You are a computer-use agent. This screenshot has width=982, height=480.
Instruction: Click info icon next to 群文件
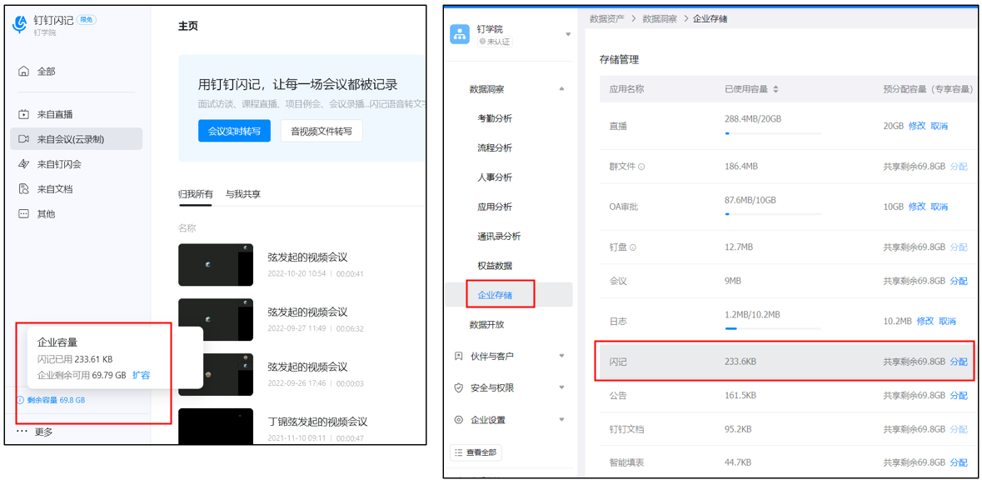641,167
